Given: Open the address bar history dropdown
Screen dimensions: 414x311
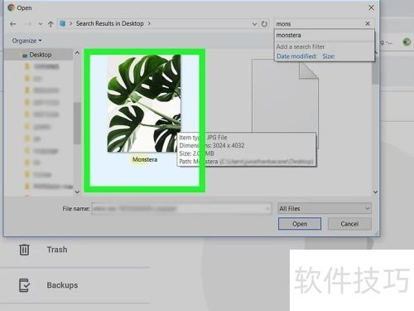Looking at the screenshot, I should (254, 24).
